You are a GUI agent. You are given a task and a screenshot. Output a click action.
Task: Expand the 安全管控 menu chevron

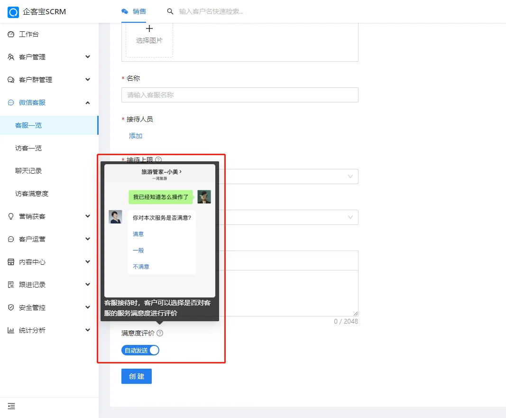(88, 307)
